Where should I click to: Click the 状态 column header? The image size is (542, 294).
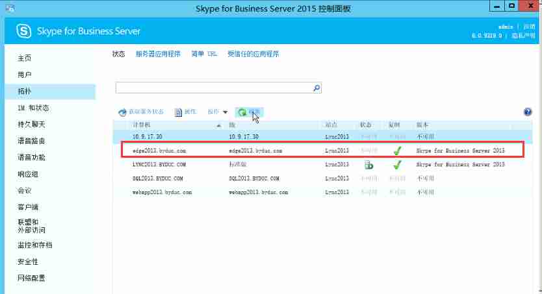tap(366, 125)
